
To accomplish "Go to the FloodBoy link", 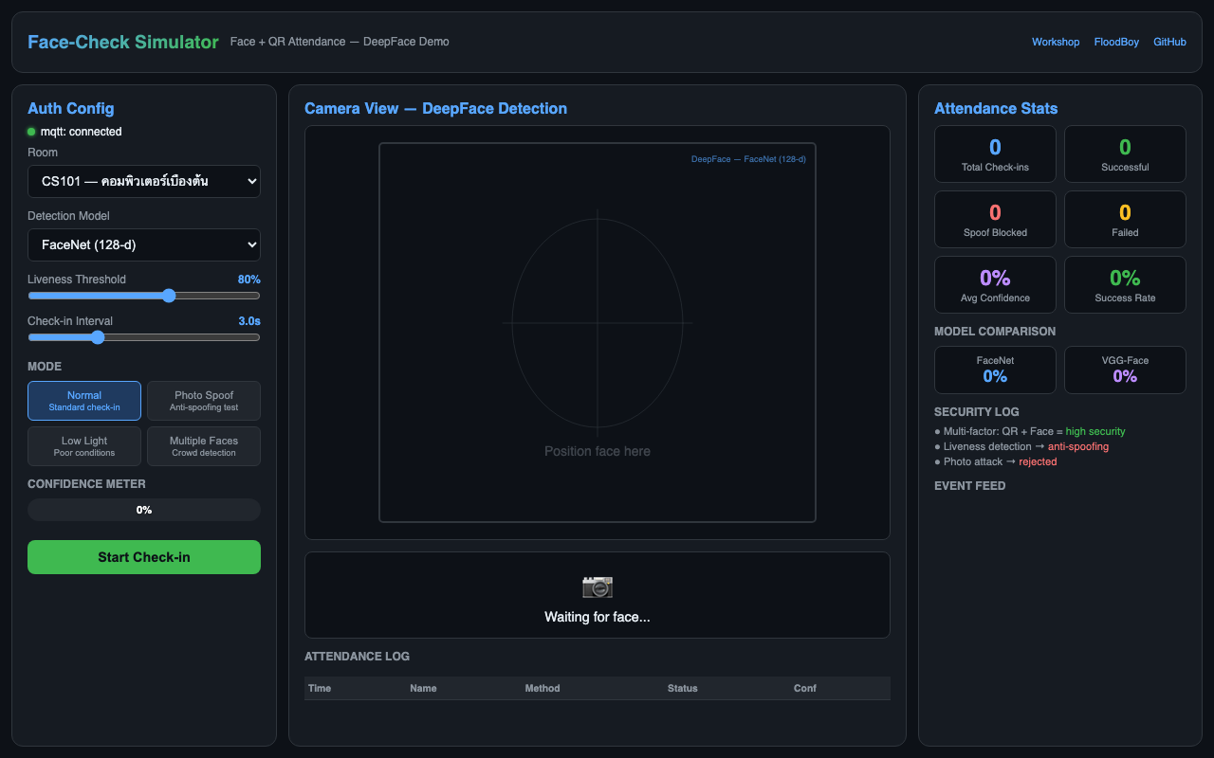I will (1116, 42).
